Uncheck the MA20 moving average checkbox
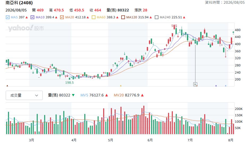The image size is (247, 149). (62, 17)
